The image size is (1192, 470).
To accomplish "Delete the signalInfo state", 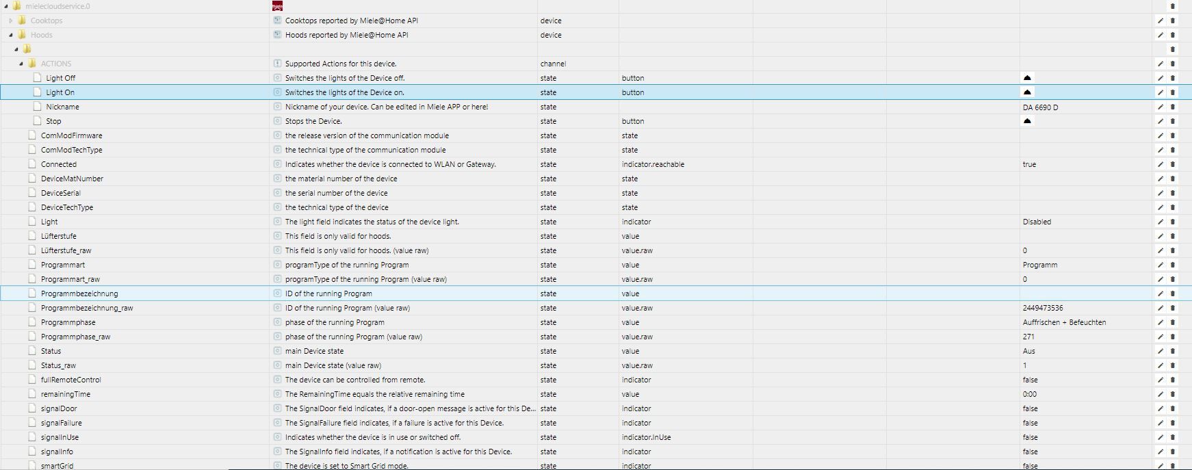I will click(1173, 452).
